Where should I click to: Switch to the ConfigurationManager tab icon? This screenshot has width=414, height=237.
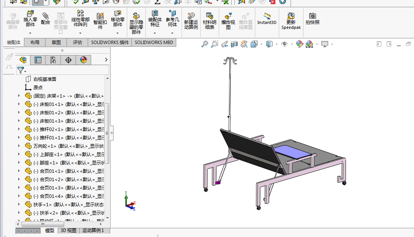point(53,60)
